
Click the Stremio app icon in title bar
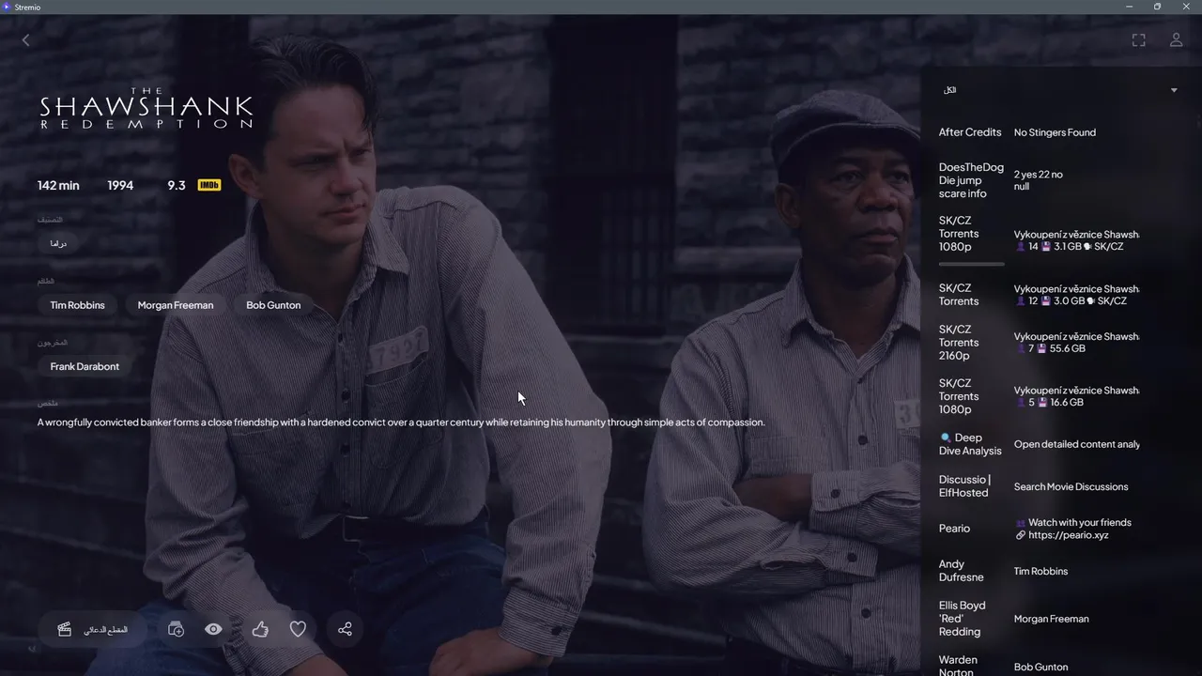tap(7, 7)
